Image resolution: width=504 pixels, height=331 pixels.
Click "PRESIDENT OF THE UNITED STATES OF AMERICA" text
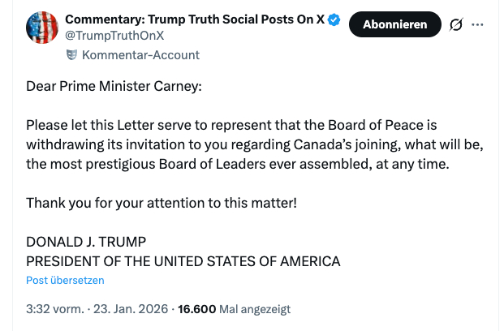pos(183,261)
